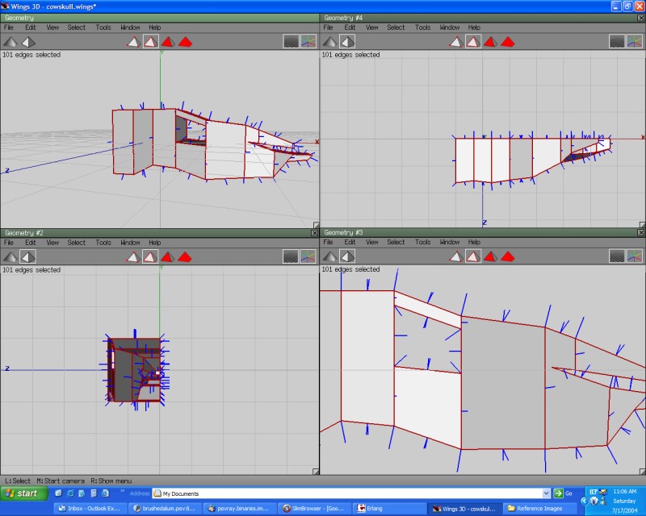The height and width of the screenshot is (516, 646).
Task: Open the Tools menu in Geometry #3
Action: (x=422, y=242)
